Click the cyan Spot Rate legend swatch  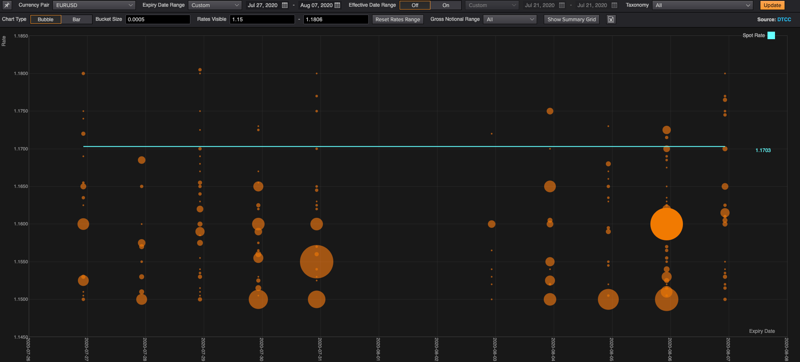(771, 35)
